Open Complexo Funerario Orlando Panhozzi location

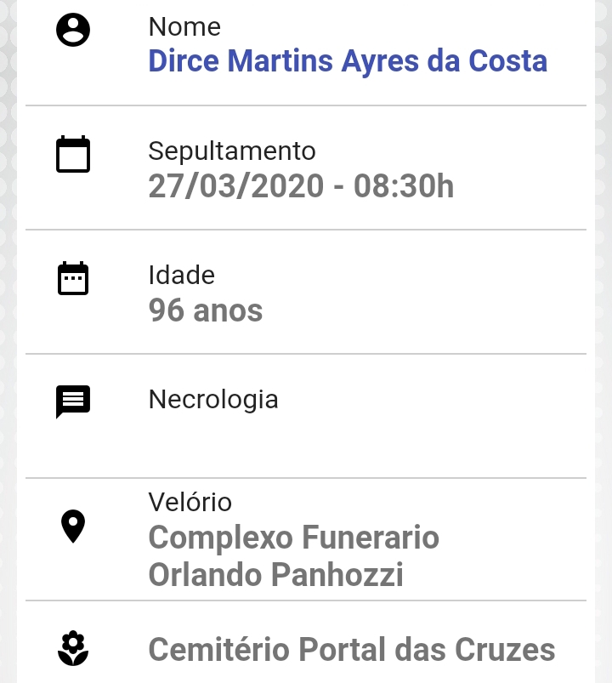pos(294,556)
